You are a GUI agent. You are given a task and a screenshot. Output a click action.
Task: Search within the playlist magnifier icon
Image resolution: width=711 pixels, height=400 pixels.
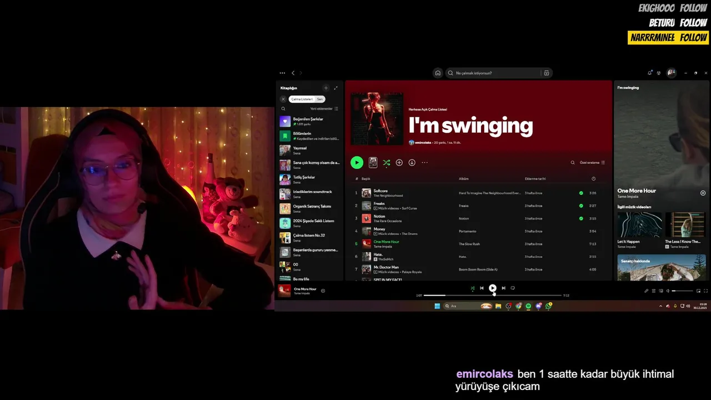point(573,162)
